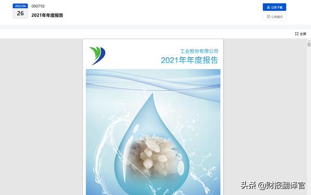Click the day number 26 in the date badge
Viewport: 311px width, 195px height.
point(20,13)
